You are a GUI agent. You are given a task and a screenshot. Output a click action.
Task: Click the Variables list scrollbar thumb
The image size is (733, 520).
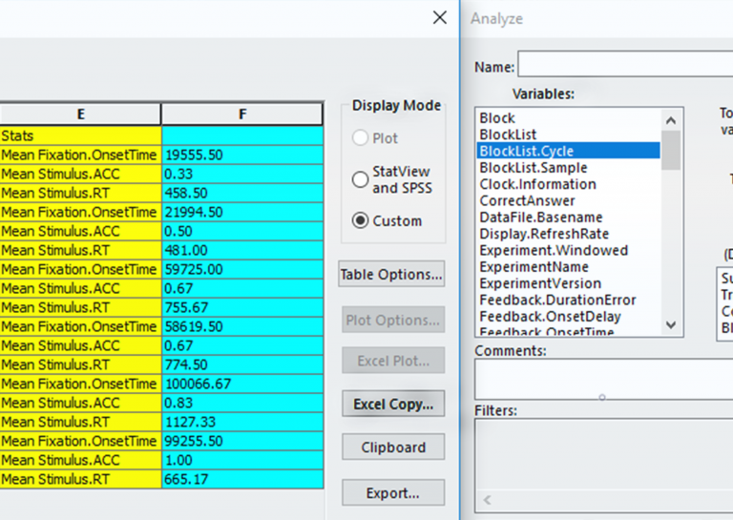[x=671, y=151]
